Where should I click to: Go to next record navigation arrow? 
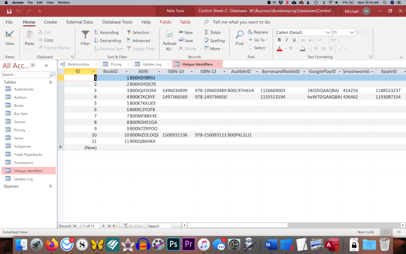(104, 226)
